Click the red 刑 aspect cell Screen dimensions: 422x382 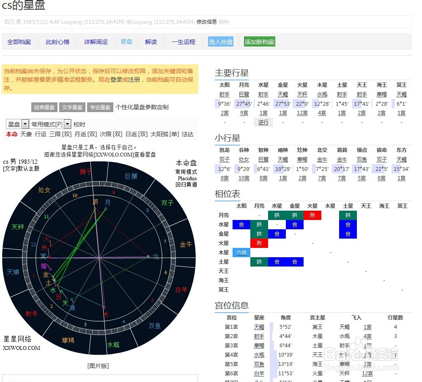(312, 215)
